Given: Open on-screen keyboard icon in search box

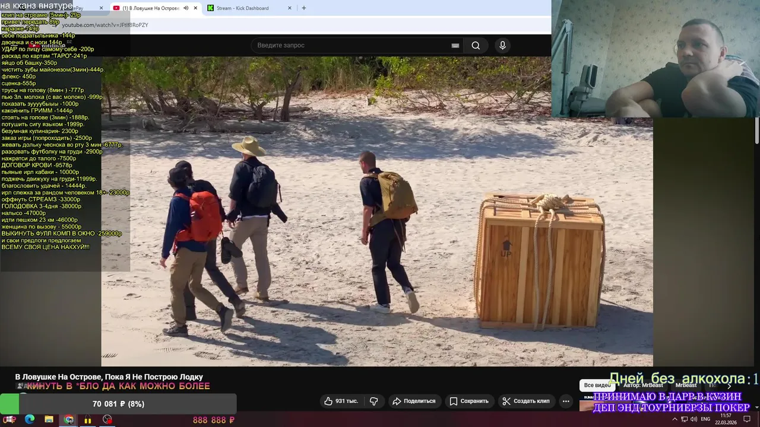Looking at the screenshot, I should (455, 46).
